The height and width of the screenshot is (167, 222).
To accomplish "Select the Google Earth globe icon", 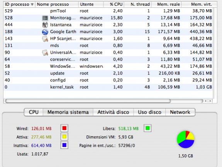I will point(45,32).
